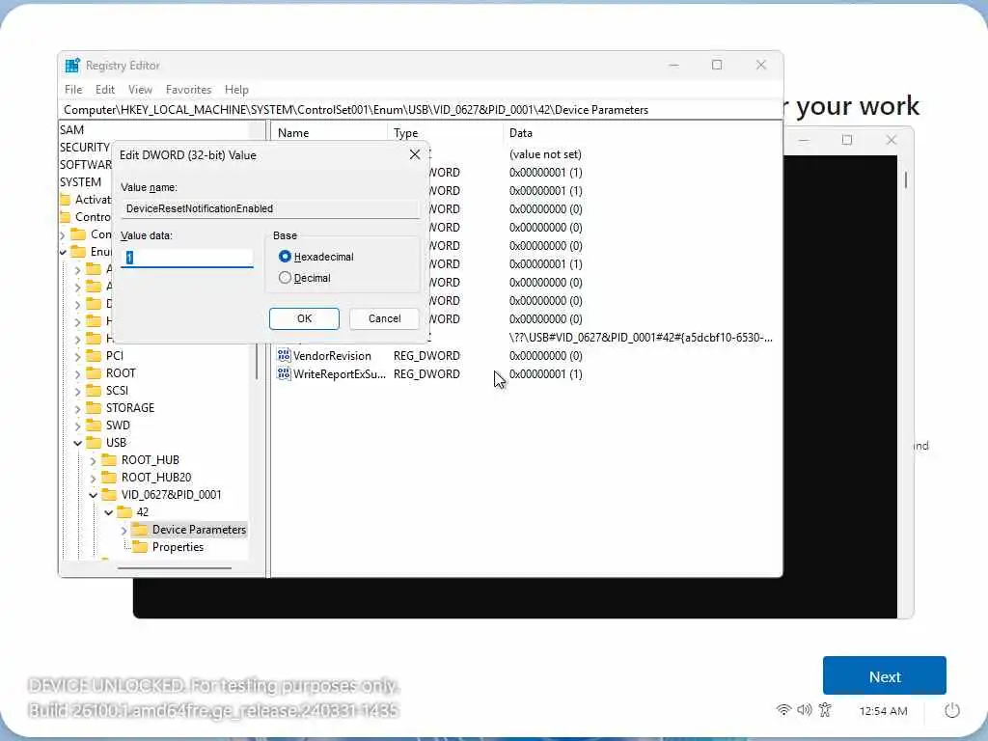Screen dimensions: 988x741
Task: Click the Value data input field
Action: coord(187,257)
